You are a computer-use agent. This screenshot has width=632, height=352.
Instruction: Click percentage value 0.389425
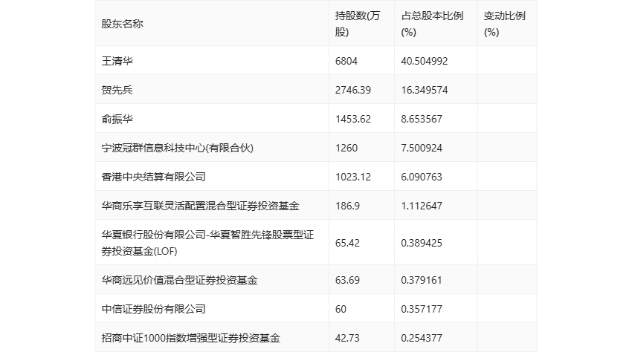(422, 244)
